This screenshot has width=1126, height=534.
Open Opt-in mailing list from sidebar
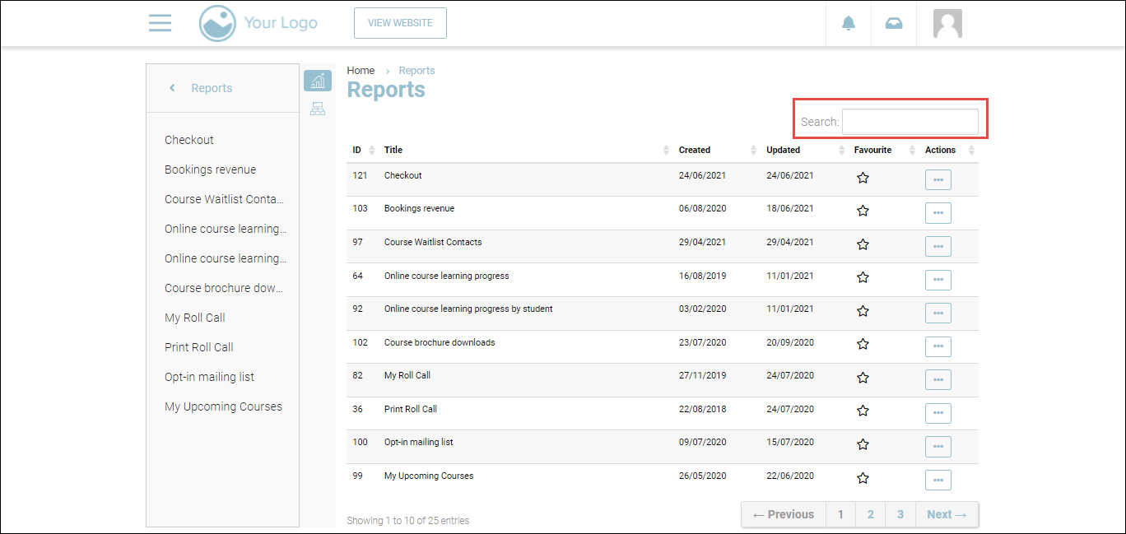tap(209, 377)
